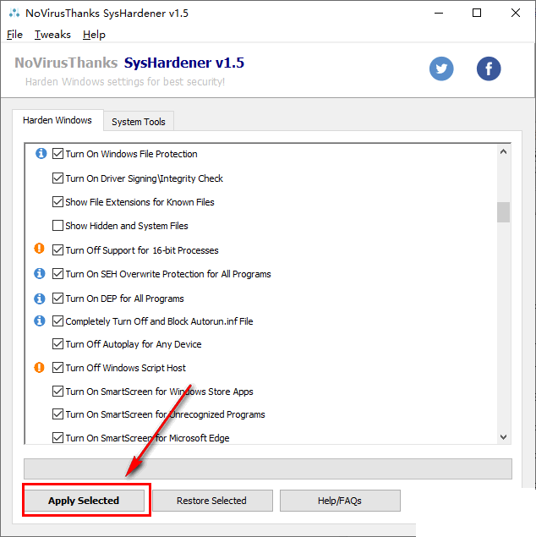The width and height of the screenshot is (536, 537).
Task: Click info icon beside Block Autorun.inf File
Action: [x=40, y=321]
